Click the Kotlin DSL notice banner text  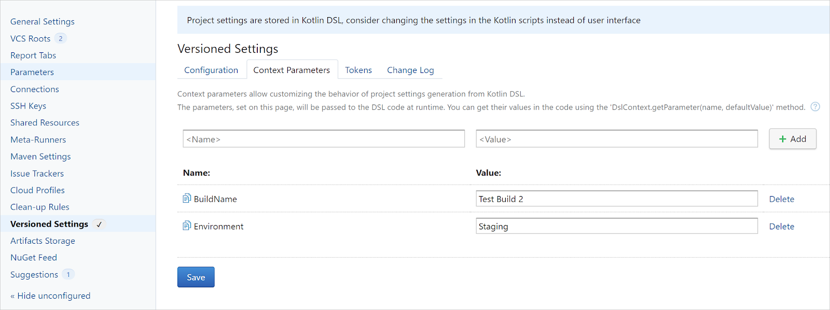[413, 20]
